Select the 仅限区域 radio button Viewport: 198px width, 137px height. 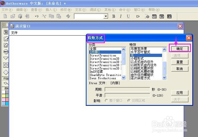(129, 101)
